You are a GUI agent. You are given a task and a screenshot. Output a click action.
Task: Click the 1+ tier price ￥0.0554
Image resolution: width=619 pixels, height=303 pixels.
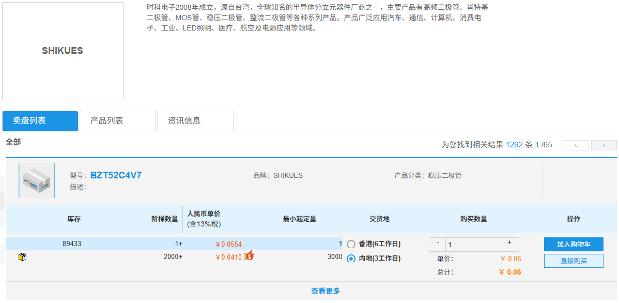(x=228, y=244)
